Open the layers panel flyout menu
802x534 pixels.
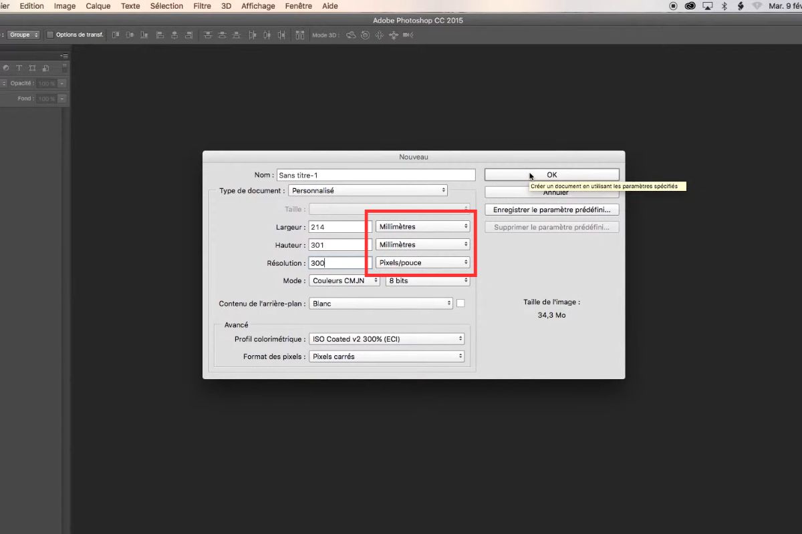pos(64,55)
